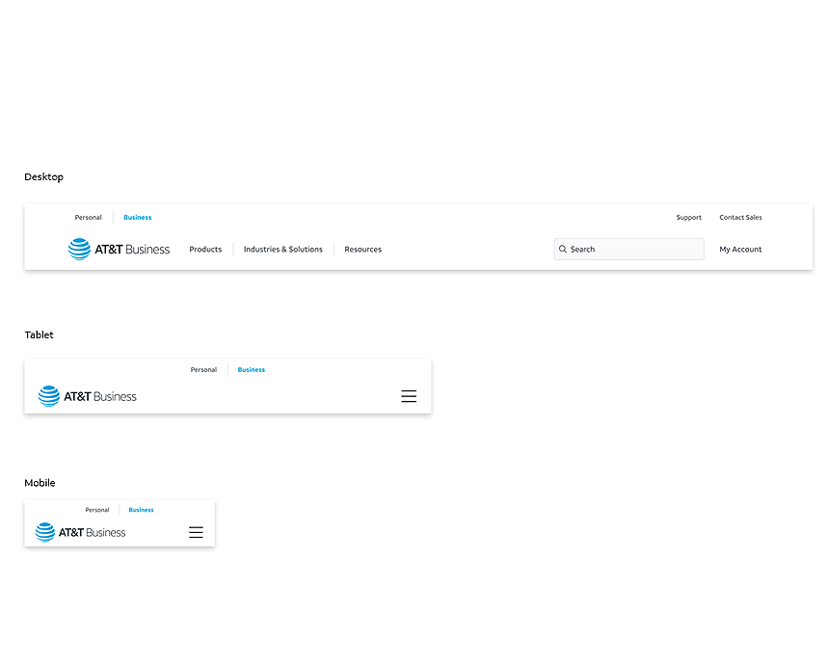Open My Account

tap(740, 250)
